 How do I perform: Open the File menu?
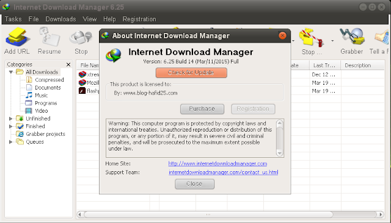click(34, 19)
